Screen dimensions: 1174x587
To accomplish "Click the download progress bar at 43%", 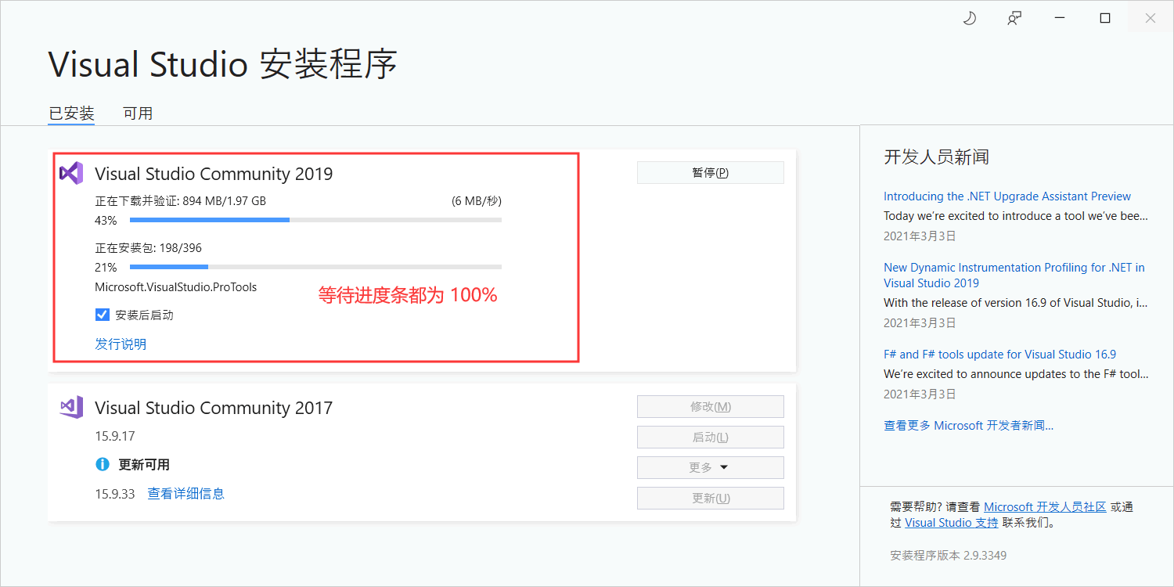I will coord(315,221).
